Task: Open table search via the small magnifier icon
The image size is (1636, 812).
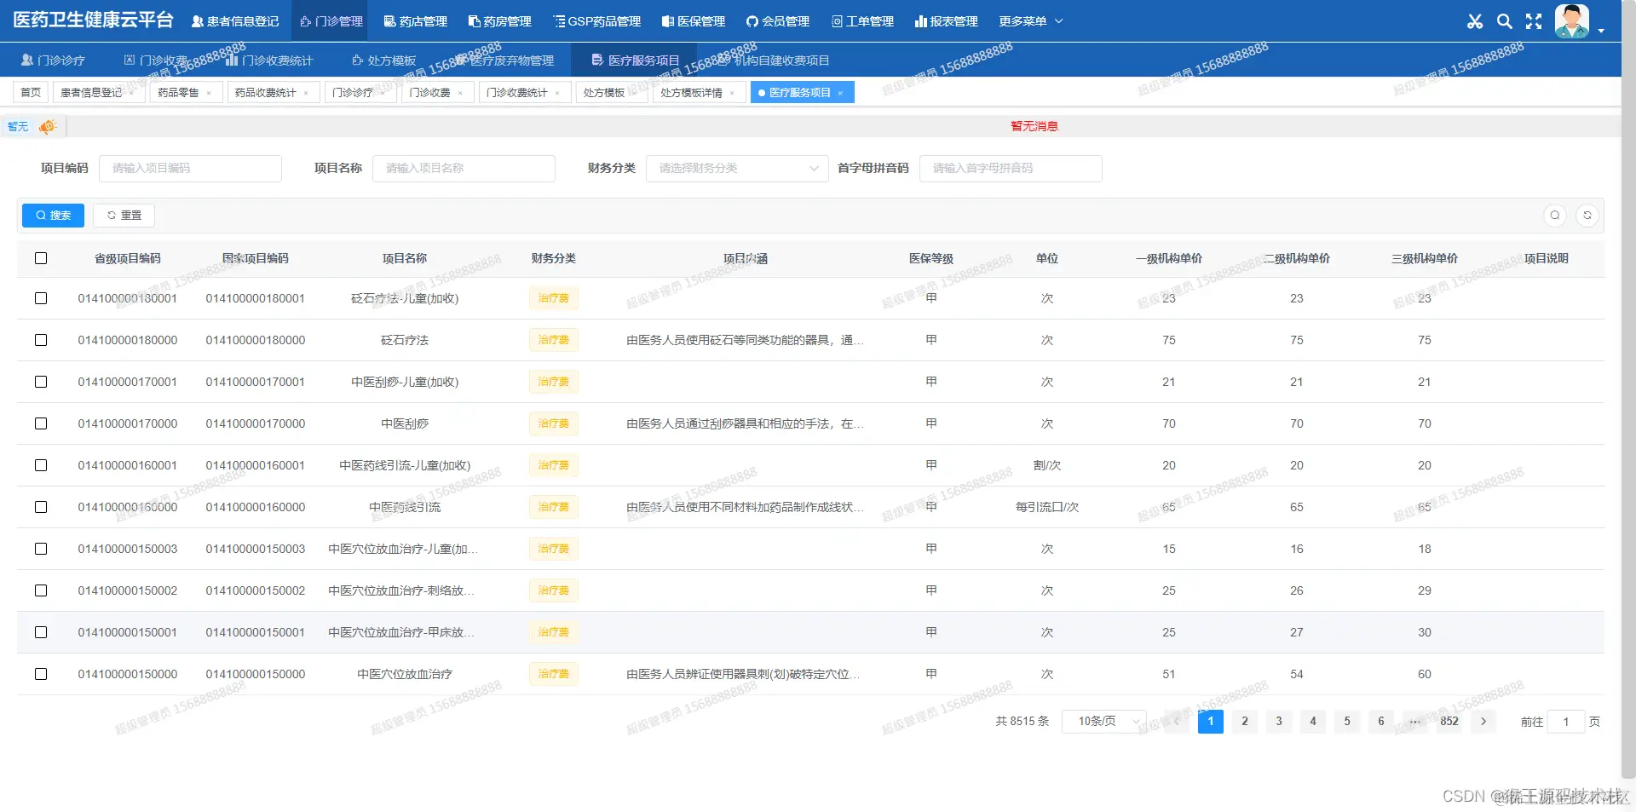Action: 1555,215
